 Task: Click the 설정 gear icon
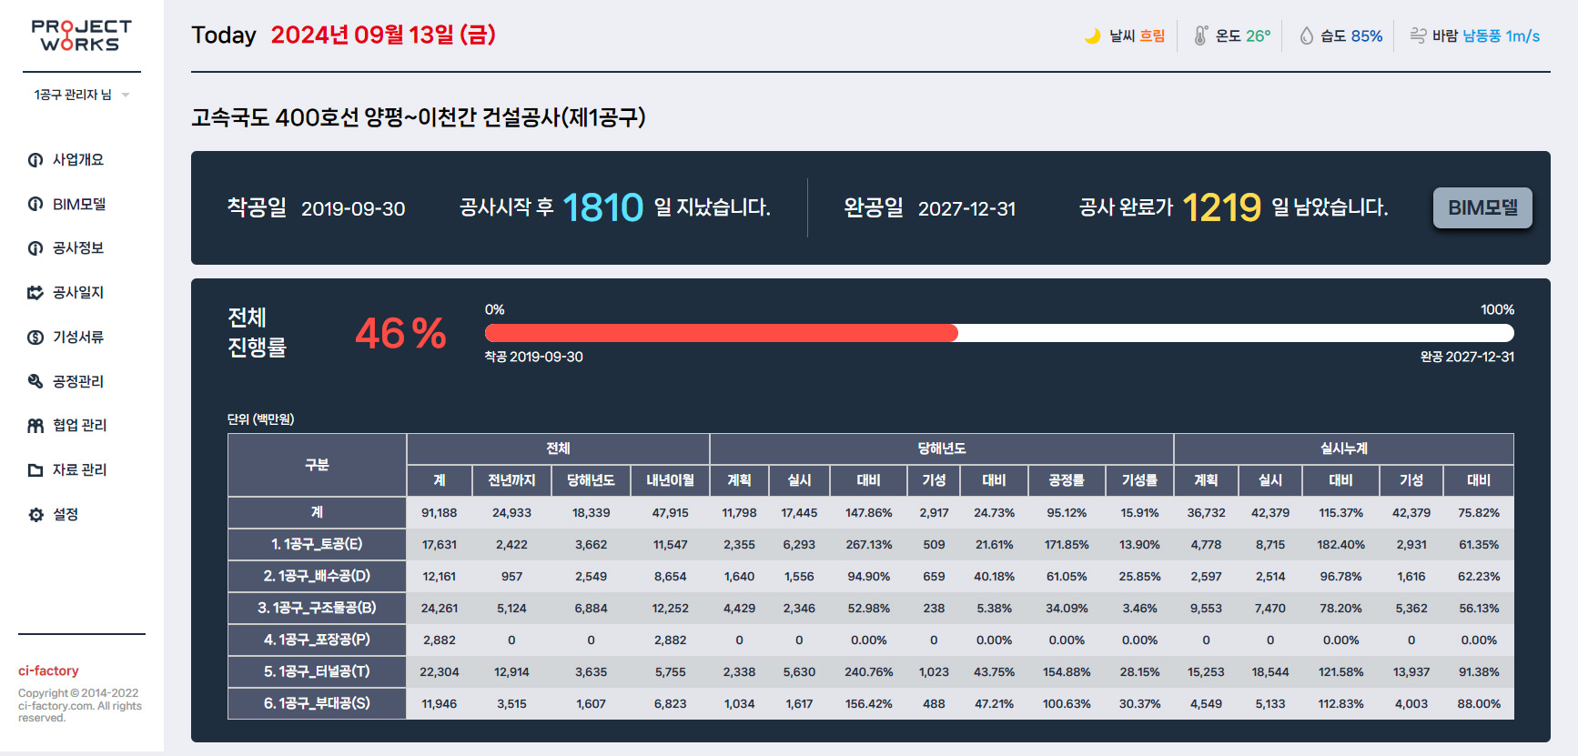[x=35, y=515]
